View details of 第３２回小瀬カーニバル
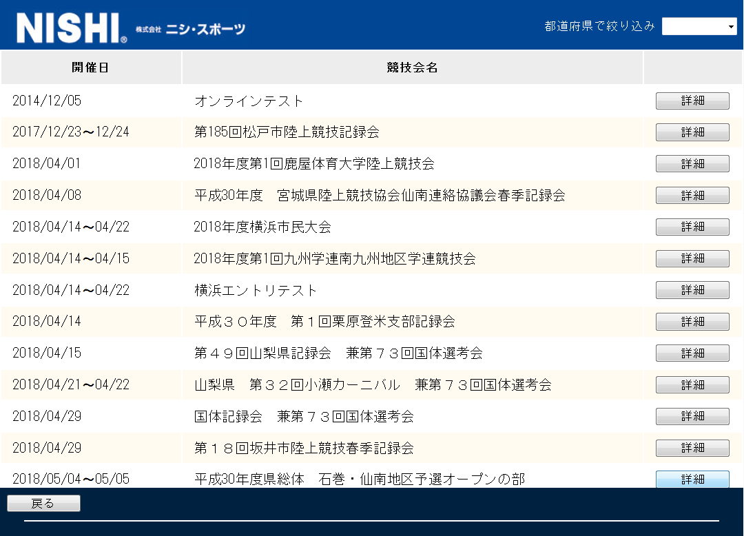This screenshot has height=536, width=744. (x=692, y=384)
